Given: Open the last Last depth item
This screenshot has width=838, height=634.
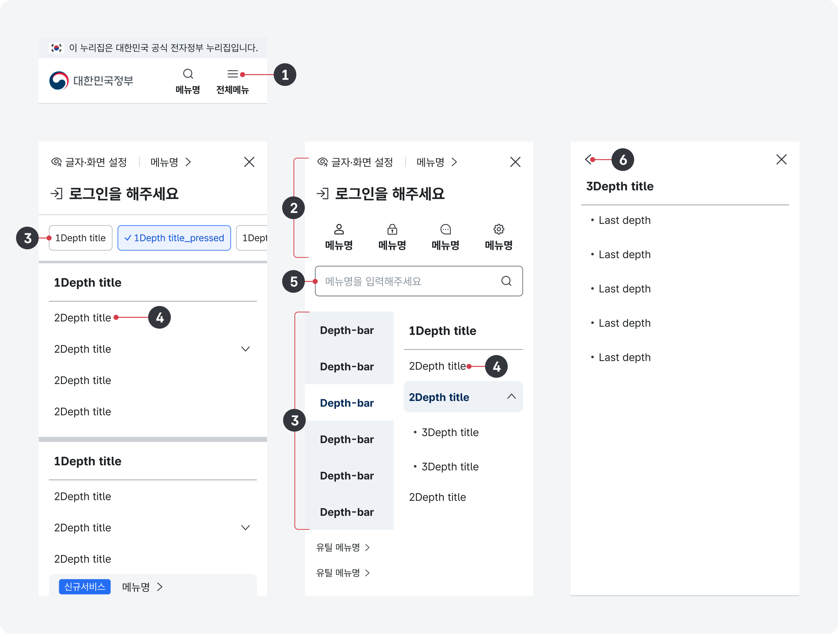Looking at the screenshot, I should [x=625, y=357].
